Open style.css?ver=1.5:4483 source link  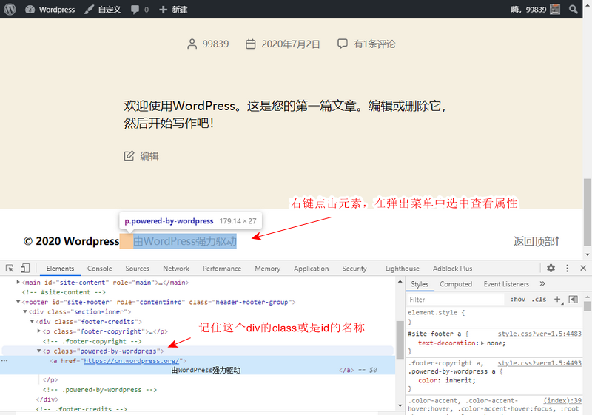pyautogui.click(x=539, y=334)
